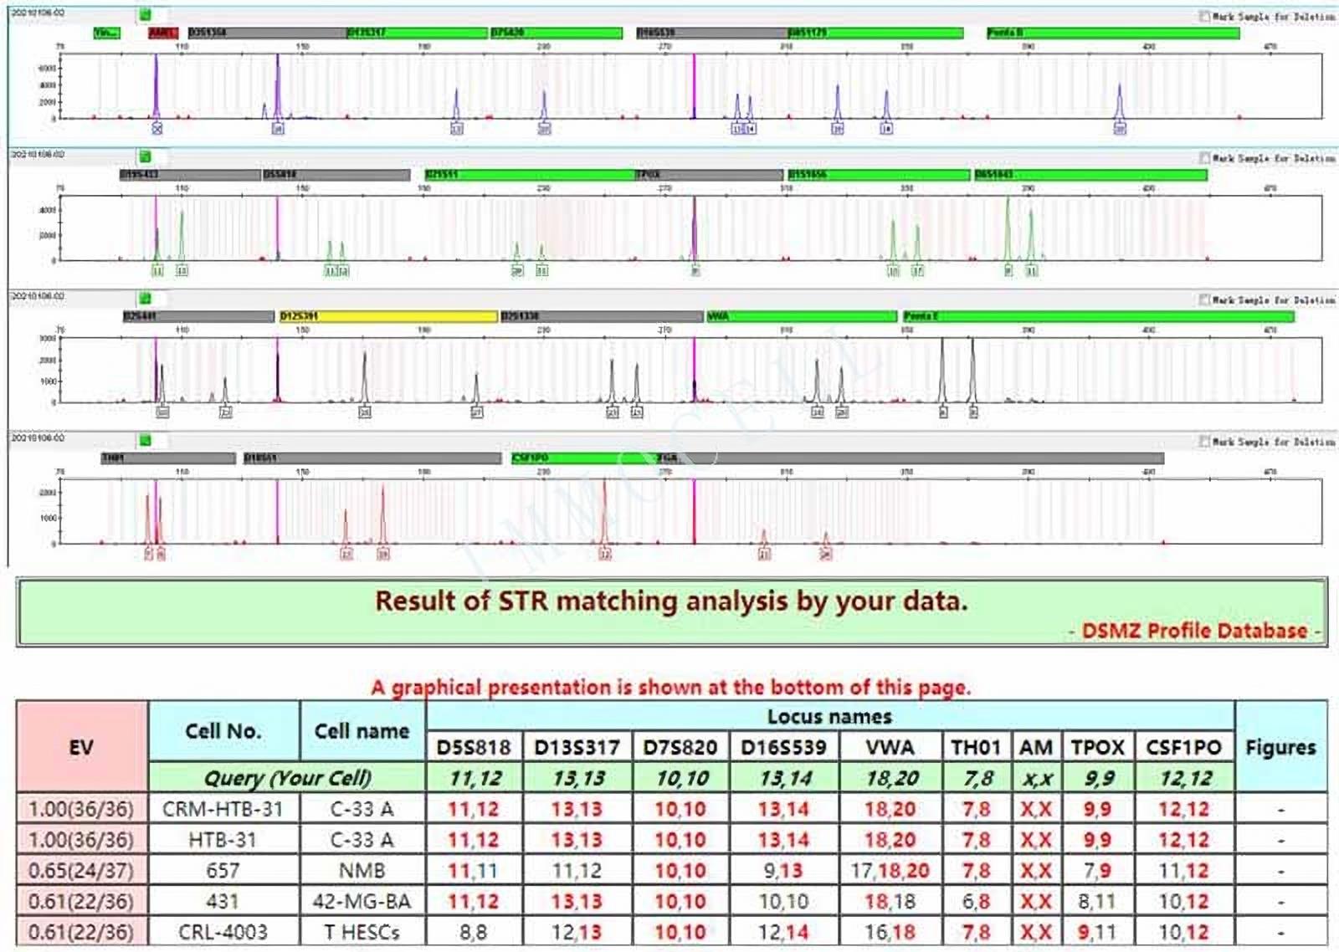Click the green sample icon in blue-trace panel
The width and height of the screenshot is (1339, 952).
(145, 15)
